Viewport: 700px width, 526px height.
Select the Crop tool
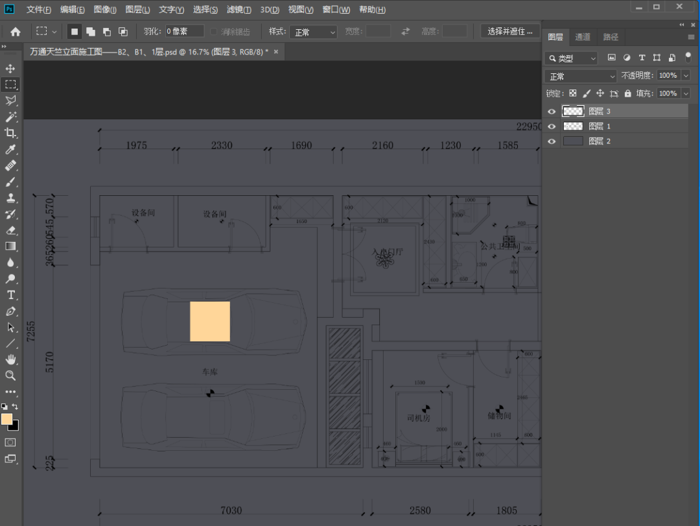(x=10, y=133)
